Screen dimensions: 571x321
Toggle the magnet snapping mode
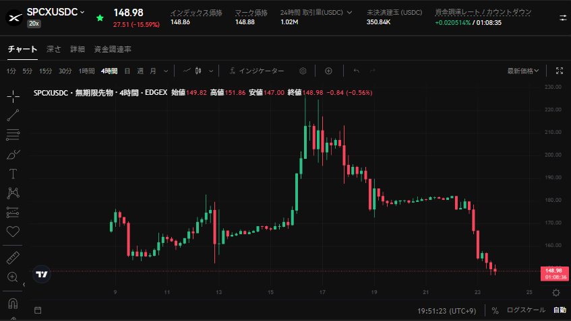[13, 304]
